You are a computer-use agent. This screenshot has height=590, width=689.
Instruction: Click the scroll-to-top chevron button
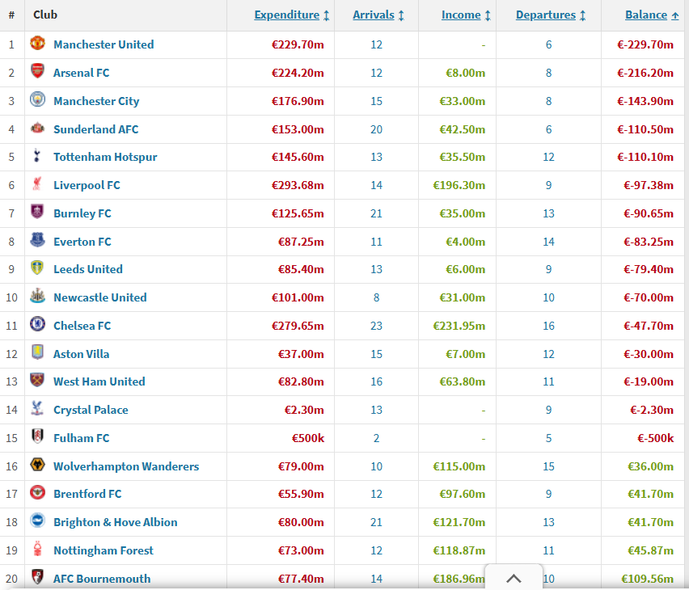coord(514,578)
